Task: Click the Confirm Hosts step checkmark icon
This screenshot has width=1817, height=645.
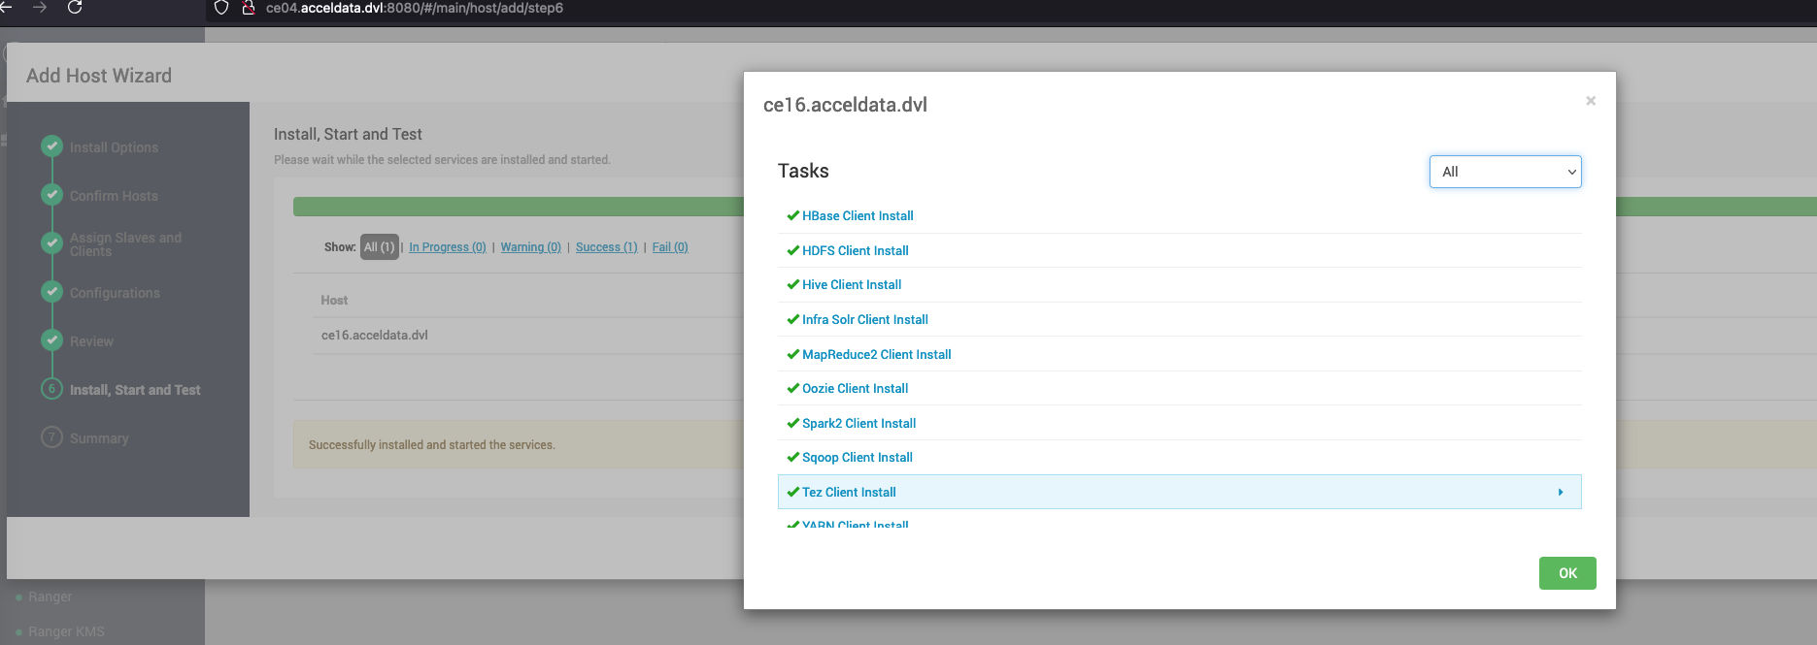Action: (x=52, y=195)
